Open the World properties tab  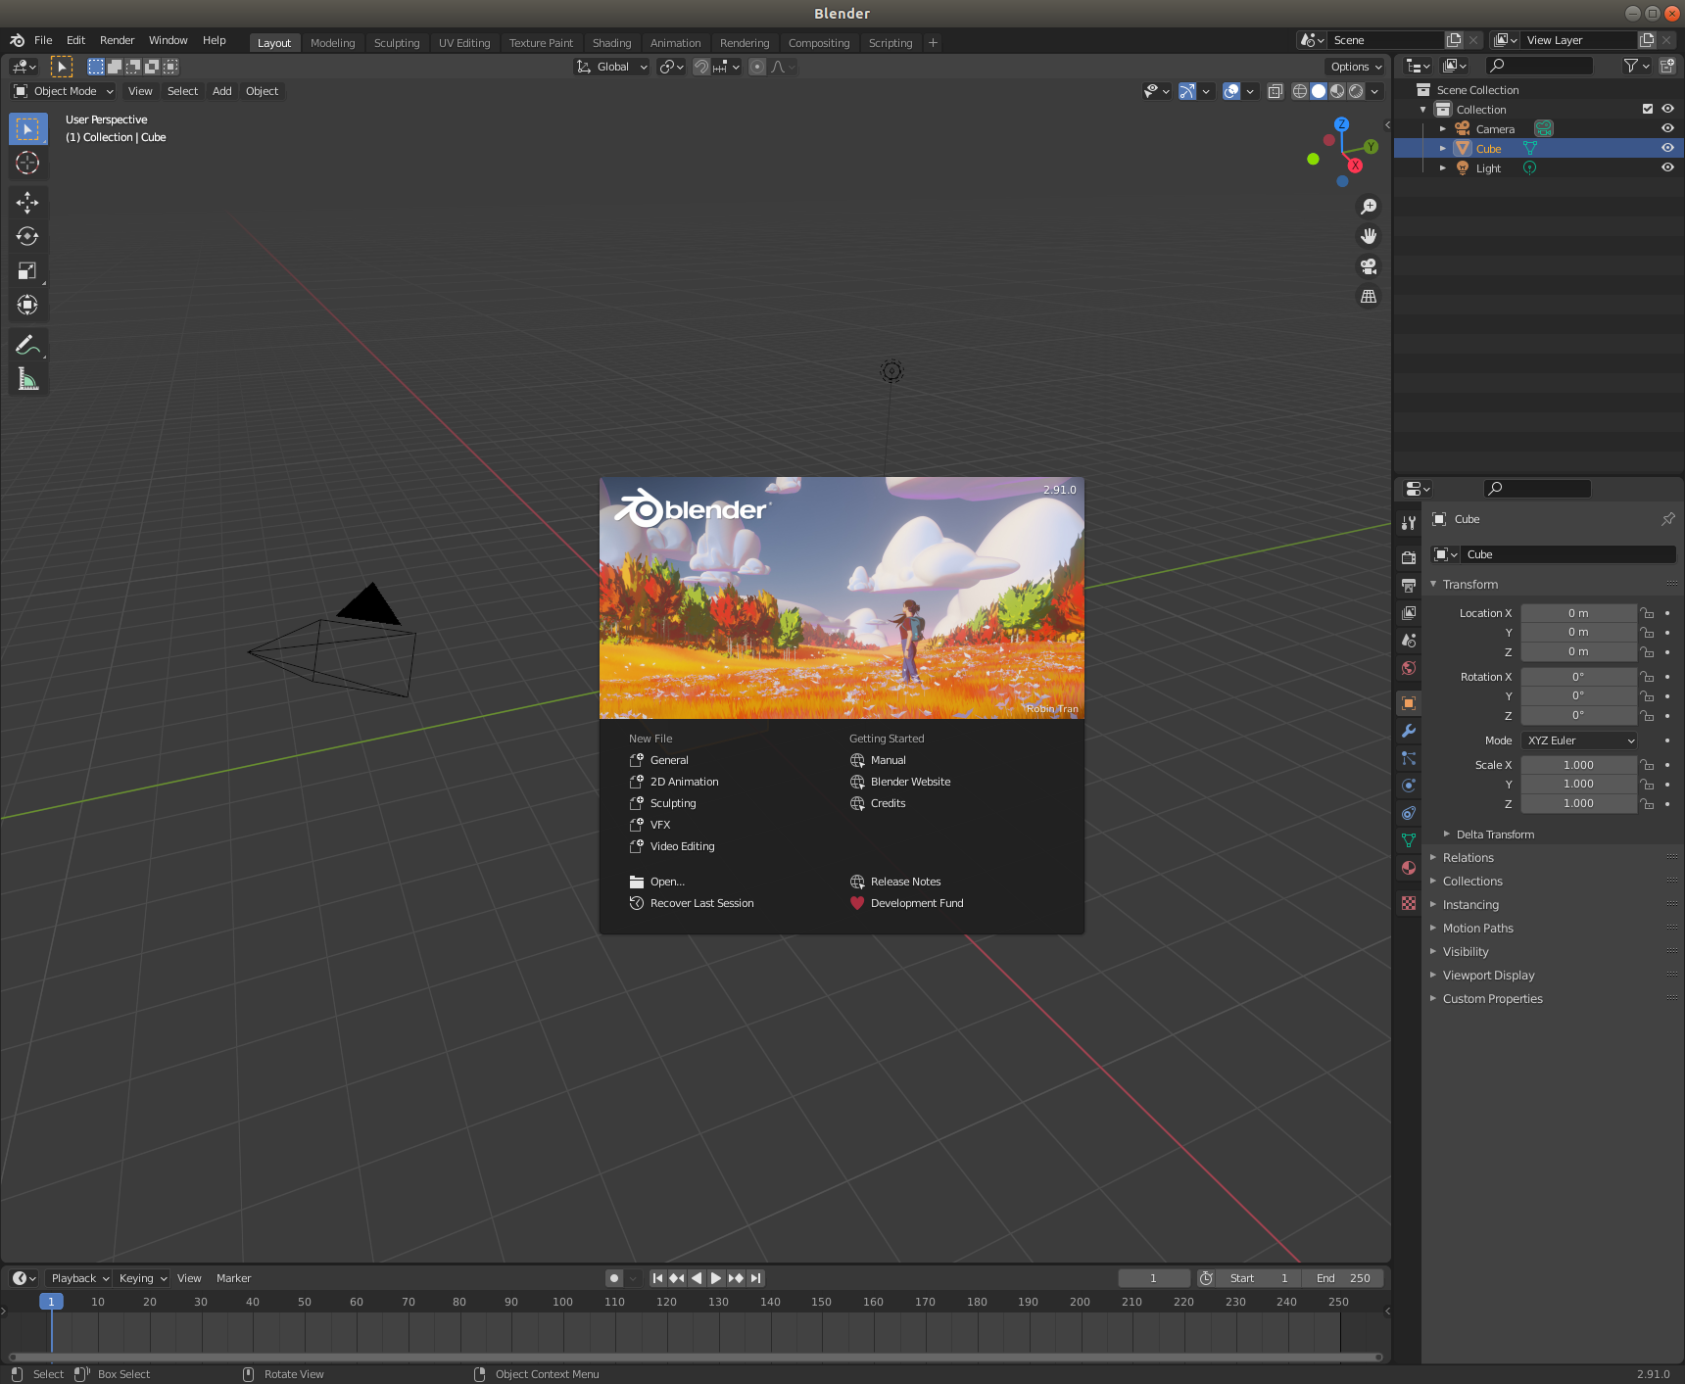(x=1409, y=668)
